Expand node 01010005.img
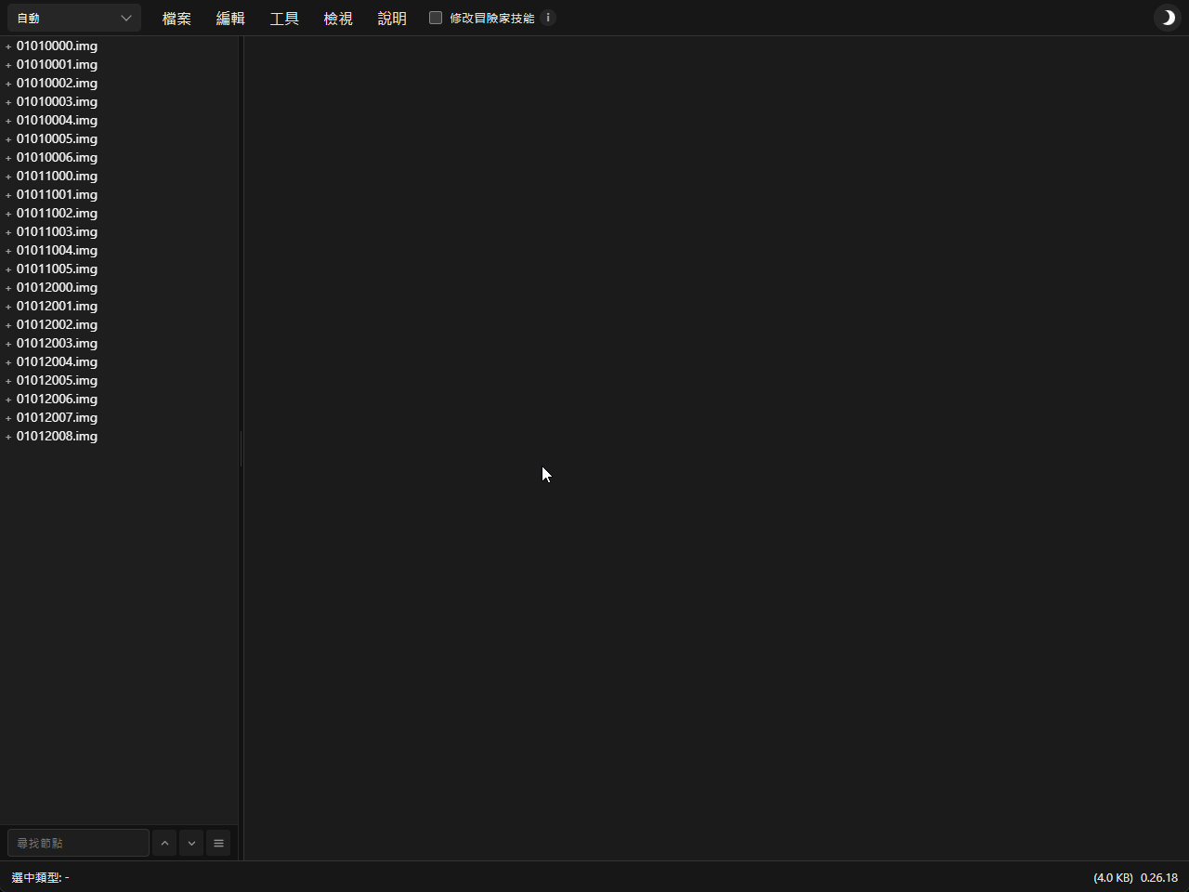 (x=8, y=139)
